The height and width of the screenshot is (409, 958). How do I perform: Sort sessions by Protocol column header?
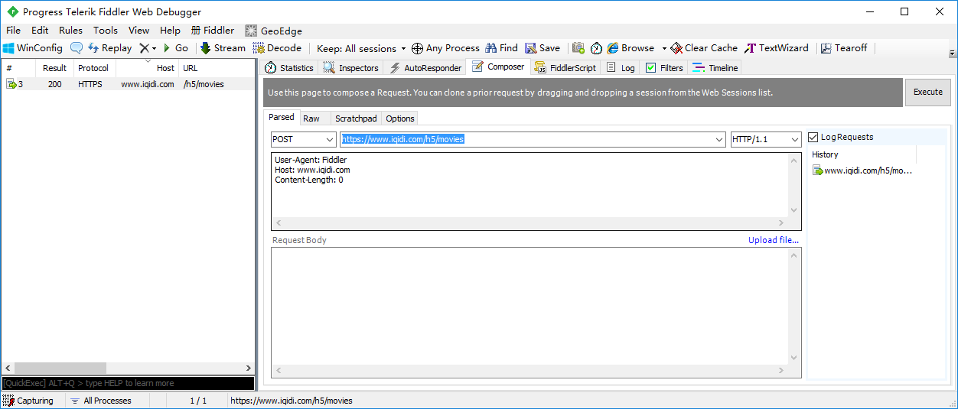pyautogui.click(x=93, y=68)
